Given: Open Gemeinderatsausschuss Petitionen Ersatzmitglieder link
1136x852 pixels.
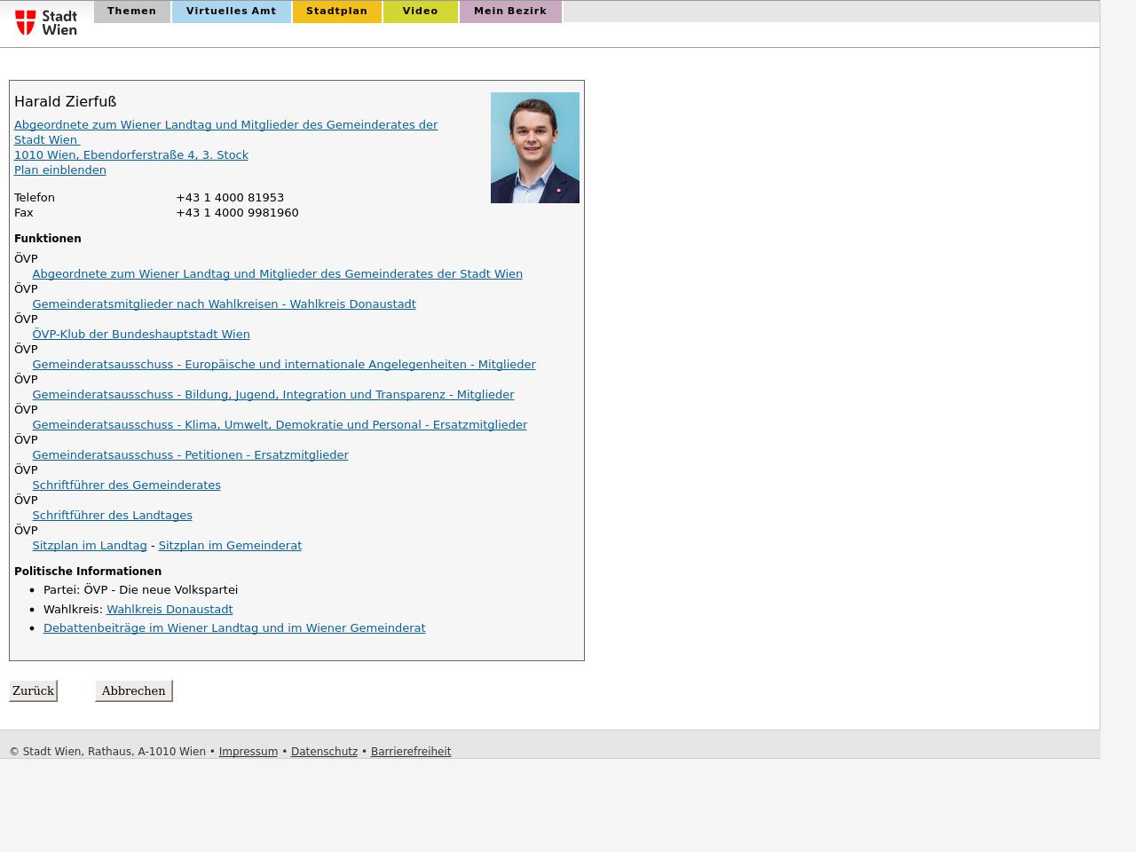Looking at the screenshot, I should click(190, 454).
